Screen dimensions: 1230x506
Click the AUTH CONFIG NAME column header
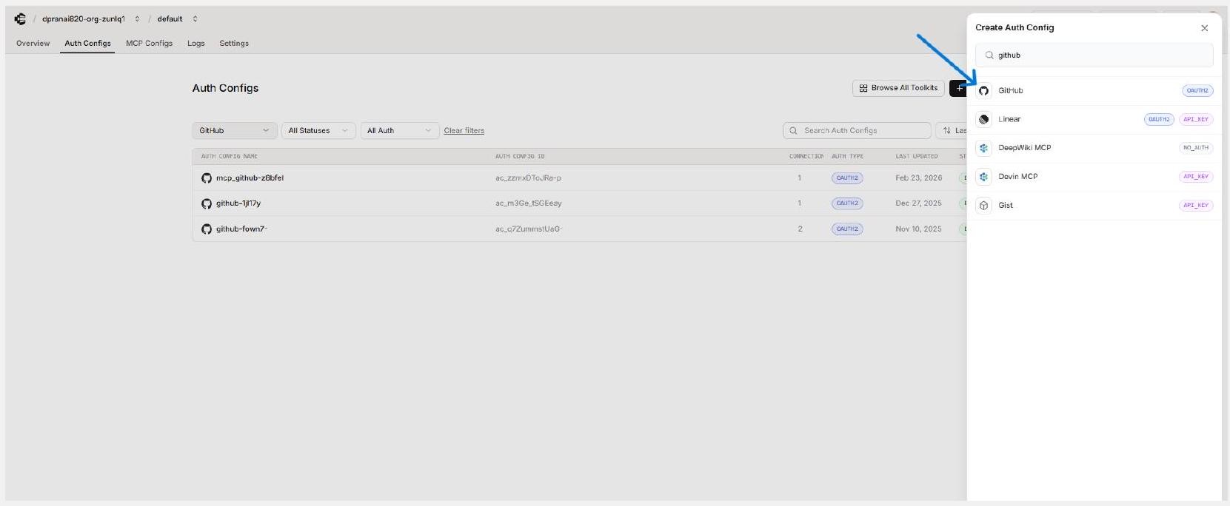click(x=230, y=156)
